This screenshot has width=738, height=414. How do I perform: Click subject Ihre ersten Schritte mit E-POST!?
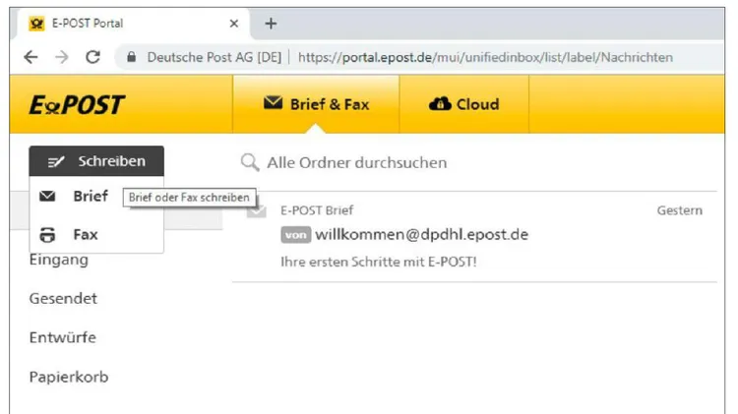tap(379, 262)
